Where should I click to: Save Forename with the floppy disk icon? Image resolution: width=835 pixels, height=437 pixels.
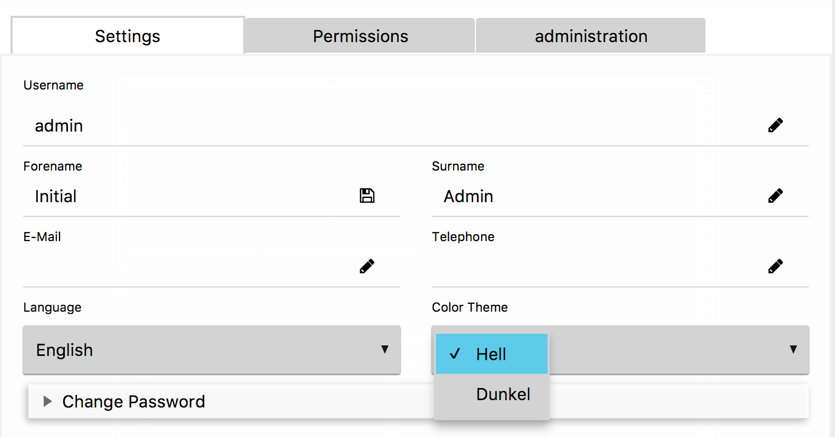point(367,196)
